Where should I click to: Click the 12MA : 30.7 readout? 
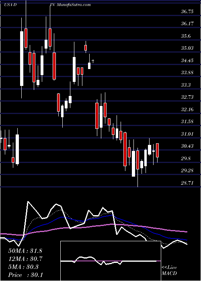click(25, 259)
